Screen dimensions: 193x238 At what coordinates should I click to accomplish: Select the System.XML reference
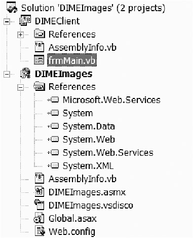coord(88,166)
